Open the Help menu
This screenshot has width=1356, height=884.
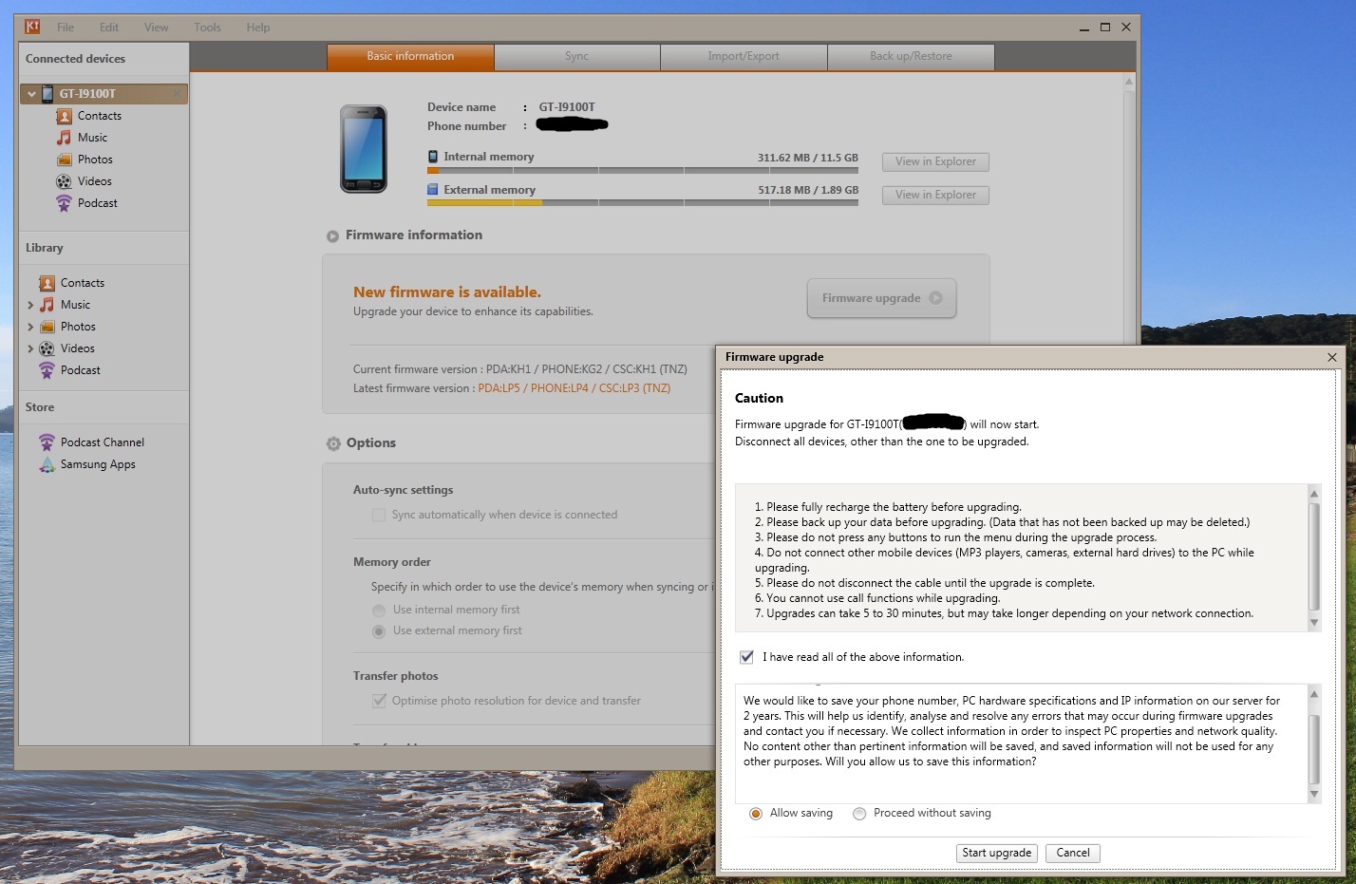257,28
